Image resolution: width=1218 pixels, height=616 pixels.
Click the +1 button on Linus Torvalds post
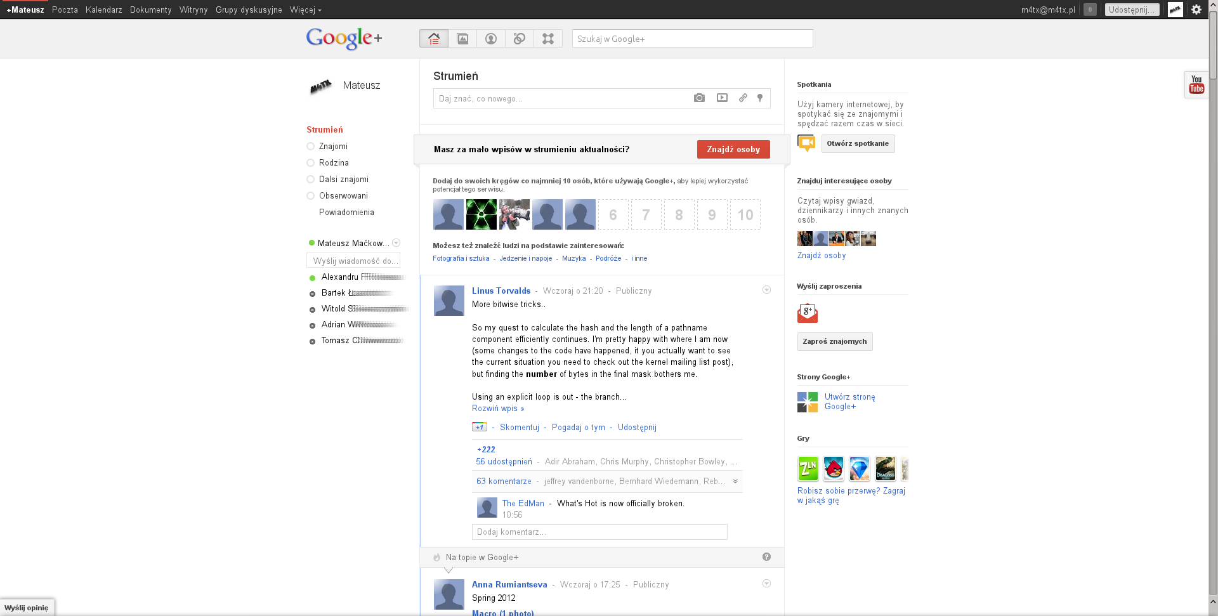[x=479, y=427]
